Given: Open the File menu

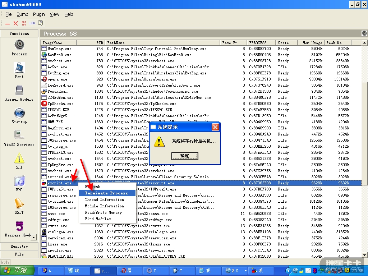Looking at the screenshot, I should [9, 14].
